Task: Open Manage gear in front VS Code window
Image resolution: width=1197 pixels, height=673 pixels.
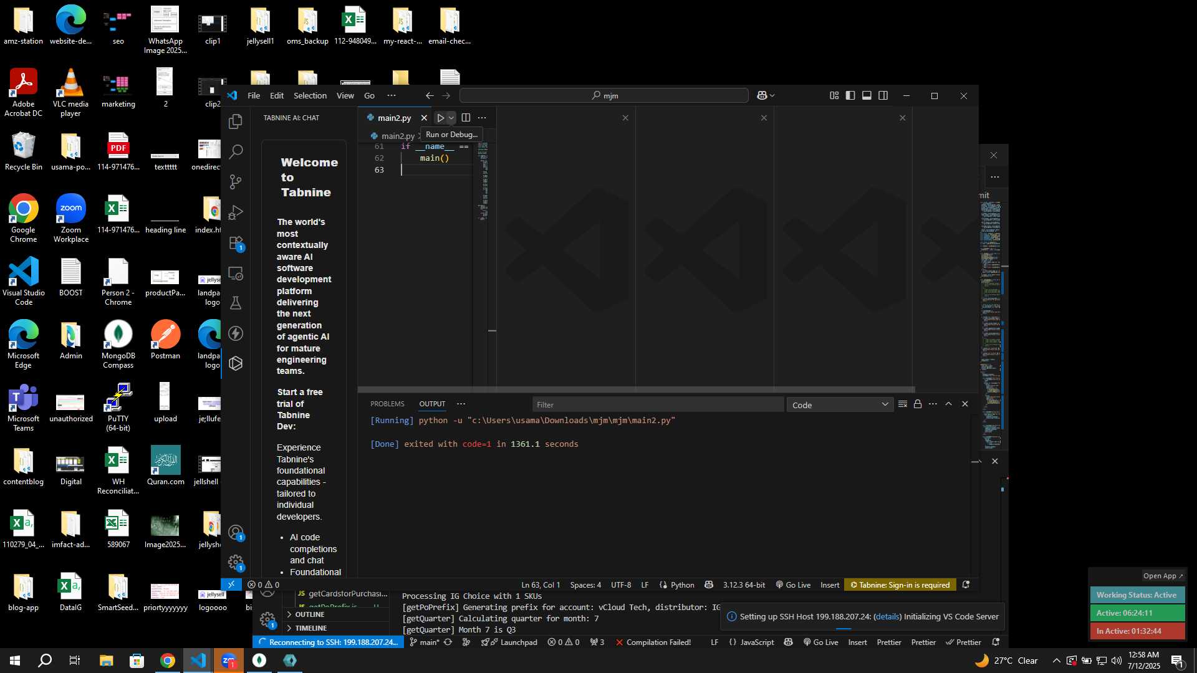Action: (236, 563)
